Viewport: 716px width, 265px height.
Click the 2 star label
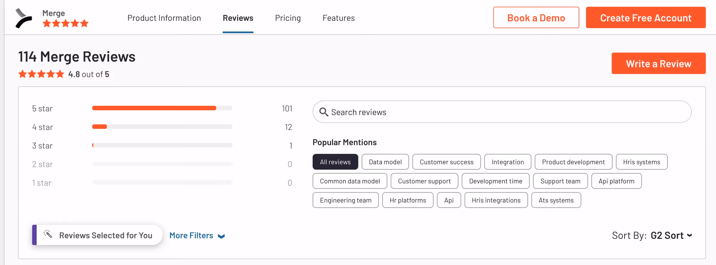pyautogui.click(x=43, y=164)
